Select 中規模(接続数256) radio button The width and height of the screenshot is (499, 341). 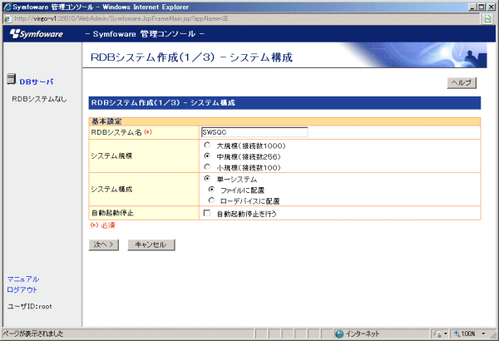[x=207, y=156]
